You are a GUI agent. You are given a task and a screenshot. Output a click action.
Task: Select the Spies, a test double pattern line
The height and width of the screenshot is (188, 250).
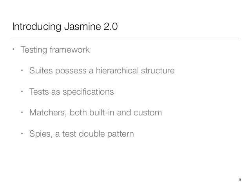tap(82, 134)
